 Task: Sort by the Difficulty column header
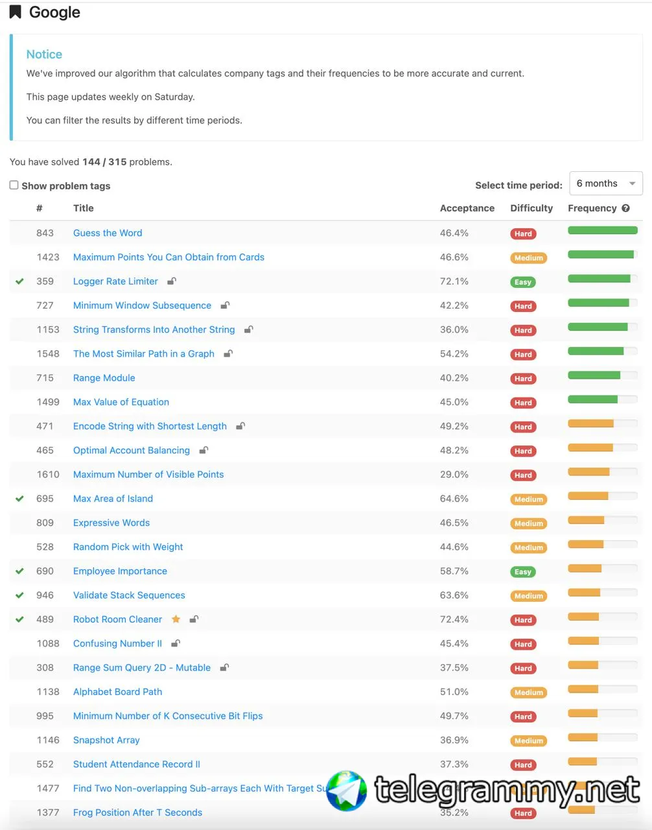pos(531,208)
